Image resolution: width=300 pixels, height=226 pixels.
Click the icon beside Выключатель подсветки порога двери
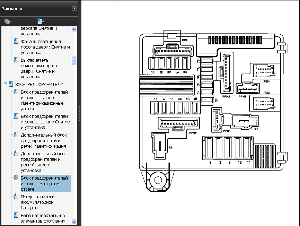[x=16, y=60]
